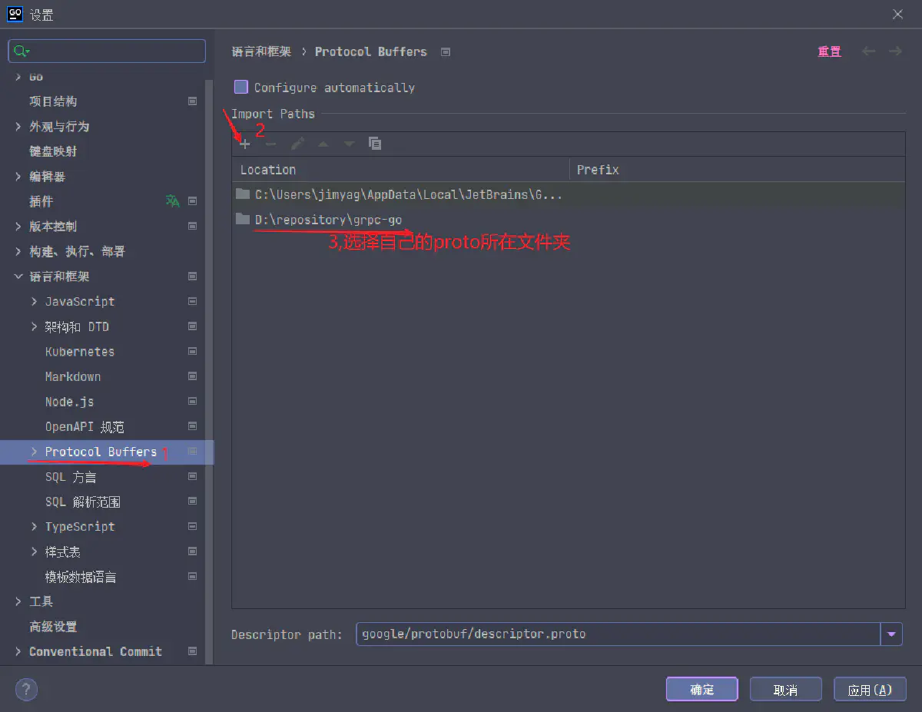
Task: Expand the JavaScript tree node
Action: pyautogui.click(x=34, y=302)
